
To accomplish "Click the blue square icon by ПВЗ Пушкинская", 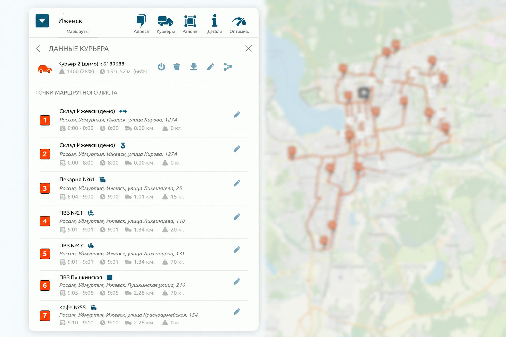I will 110,277.
